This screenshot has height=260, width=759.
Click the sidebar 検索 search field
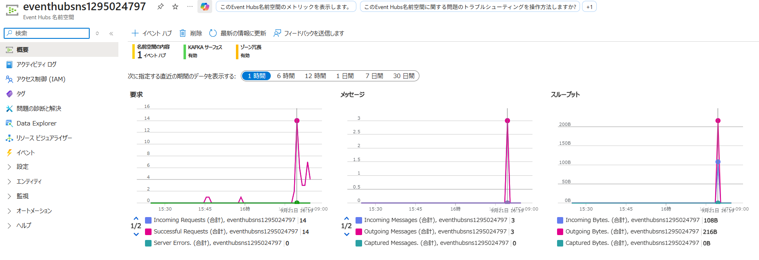point(47,33)
